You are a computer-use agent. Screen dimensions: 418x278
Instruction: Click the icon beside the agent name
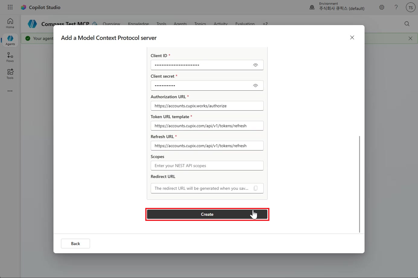[x=95, y=24]
